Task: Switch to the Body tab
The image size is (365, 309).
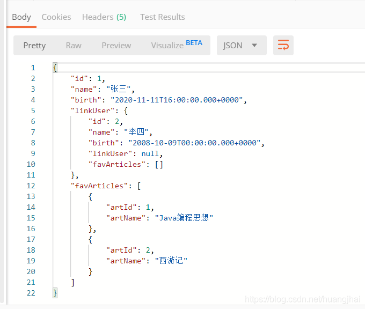Action: [21, 17]
